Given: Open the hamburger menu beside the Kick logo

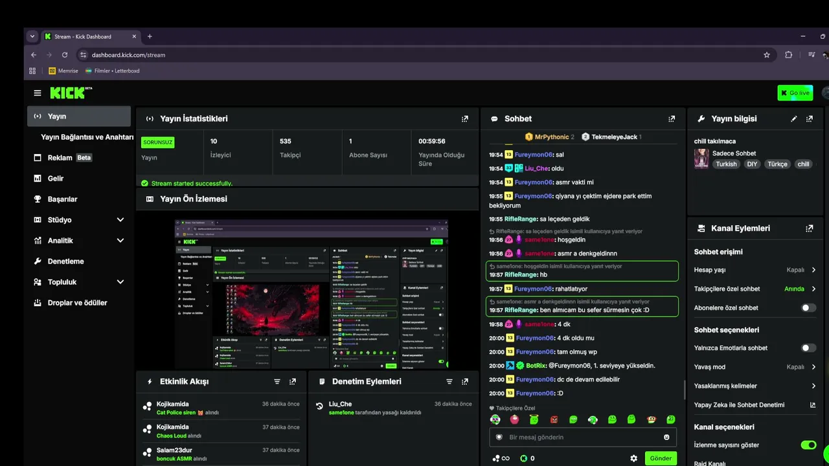Looking at the screenshot, I should click(x=38, y=93).
